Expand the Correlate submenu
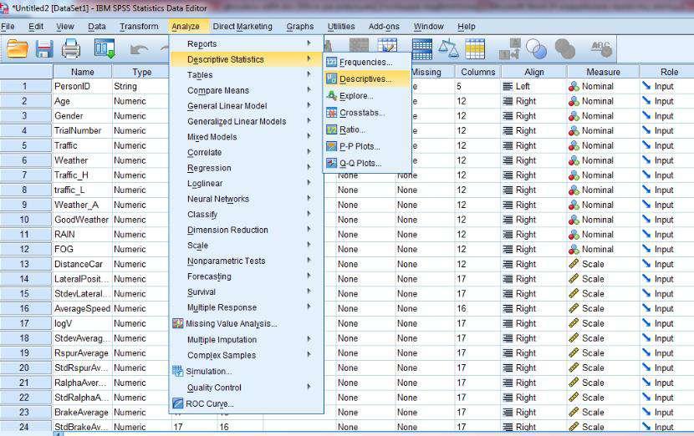The height and width of the screenshot is (436, 694). coord(246,152)
